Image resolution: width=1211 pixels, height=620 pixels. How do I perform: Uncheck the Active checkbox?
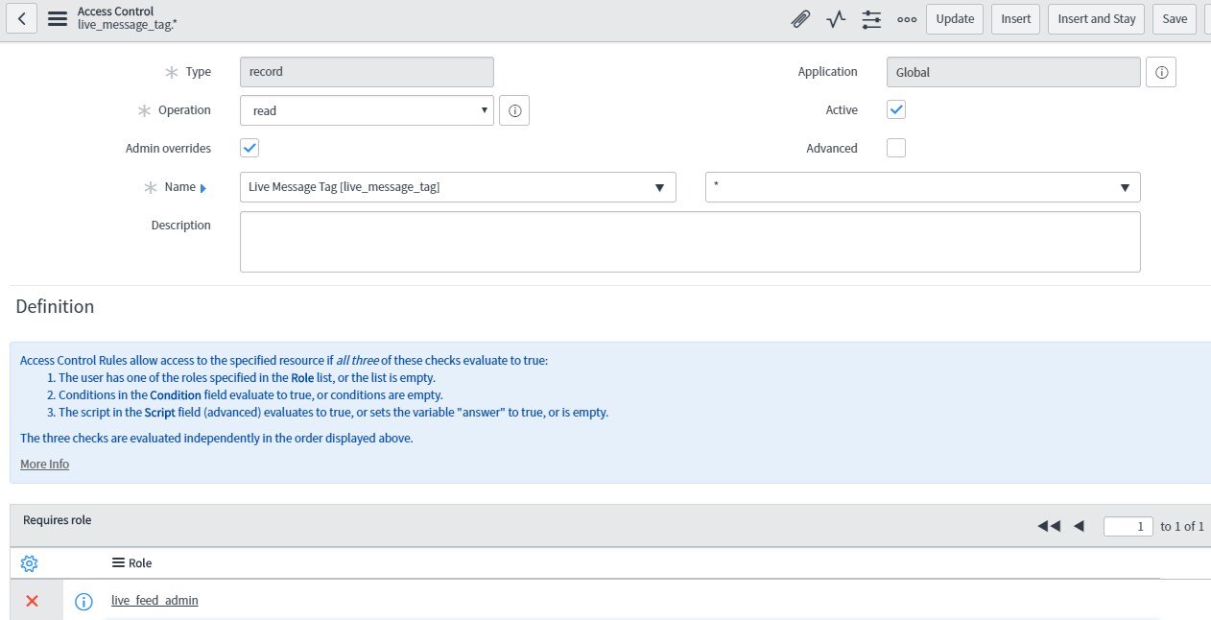(x=896, y=109)
